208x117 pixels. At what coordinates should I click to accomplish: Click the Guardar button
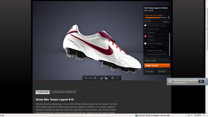point(164,71)
